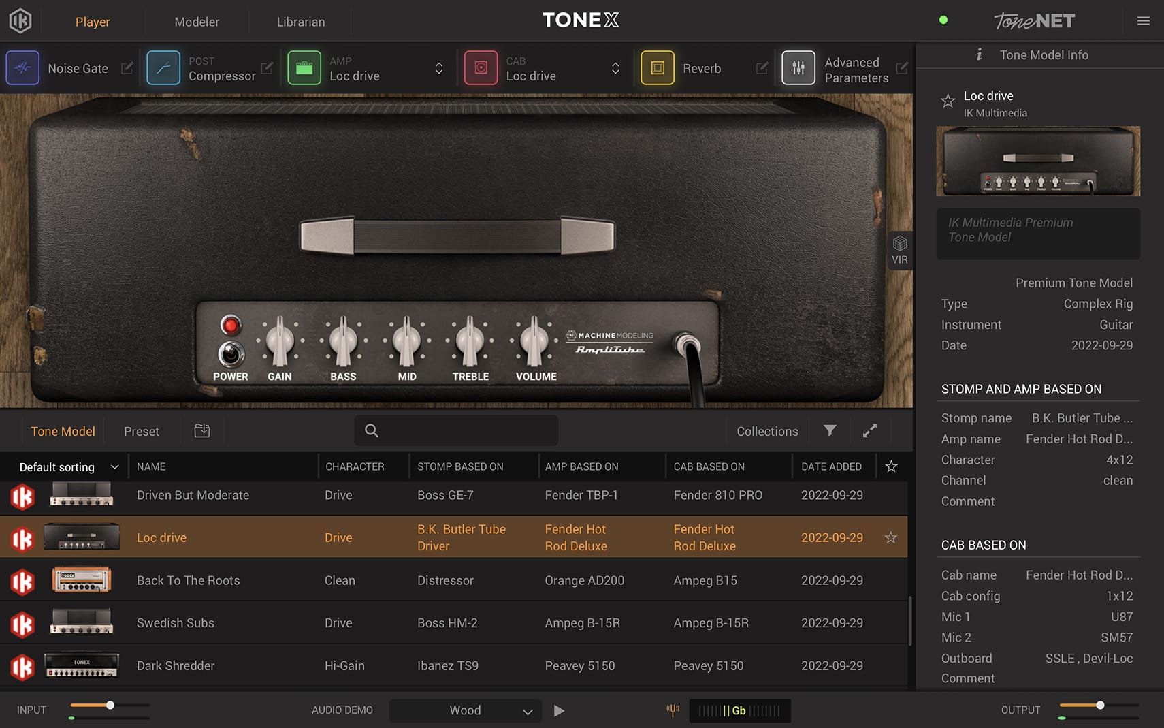Switch to the Librarian view
The width and height of the screenshot is (1164, 728).
coord(300,21)
